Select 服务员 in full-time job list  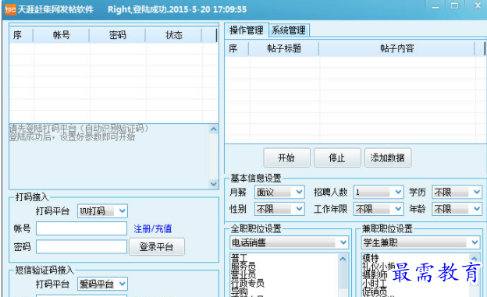click(243, 266)
